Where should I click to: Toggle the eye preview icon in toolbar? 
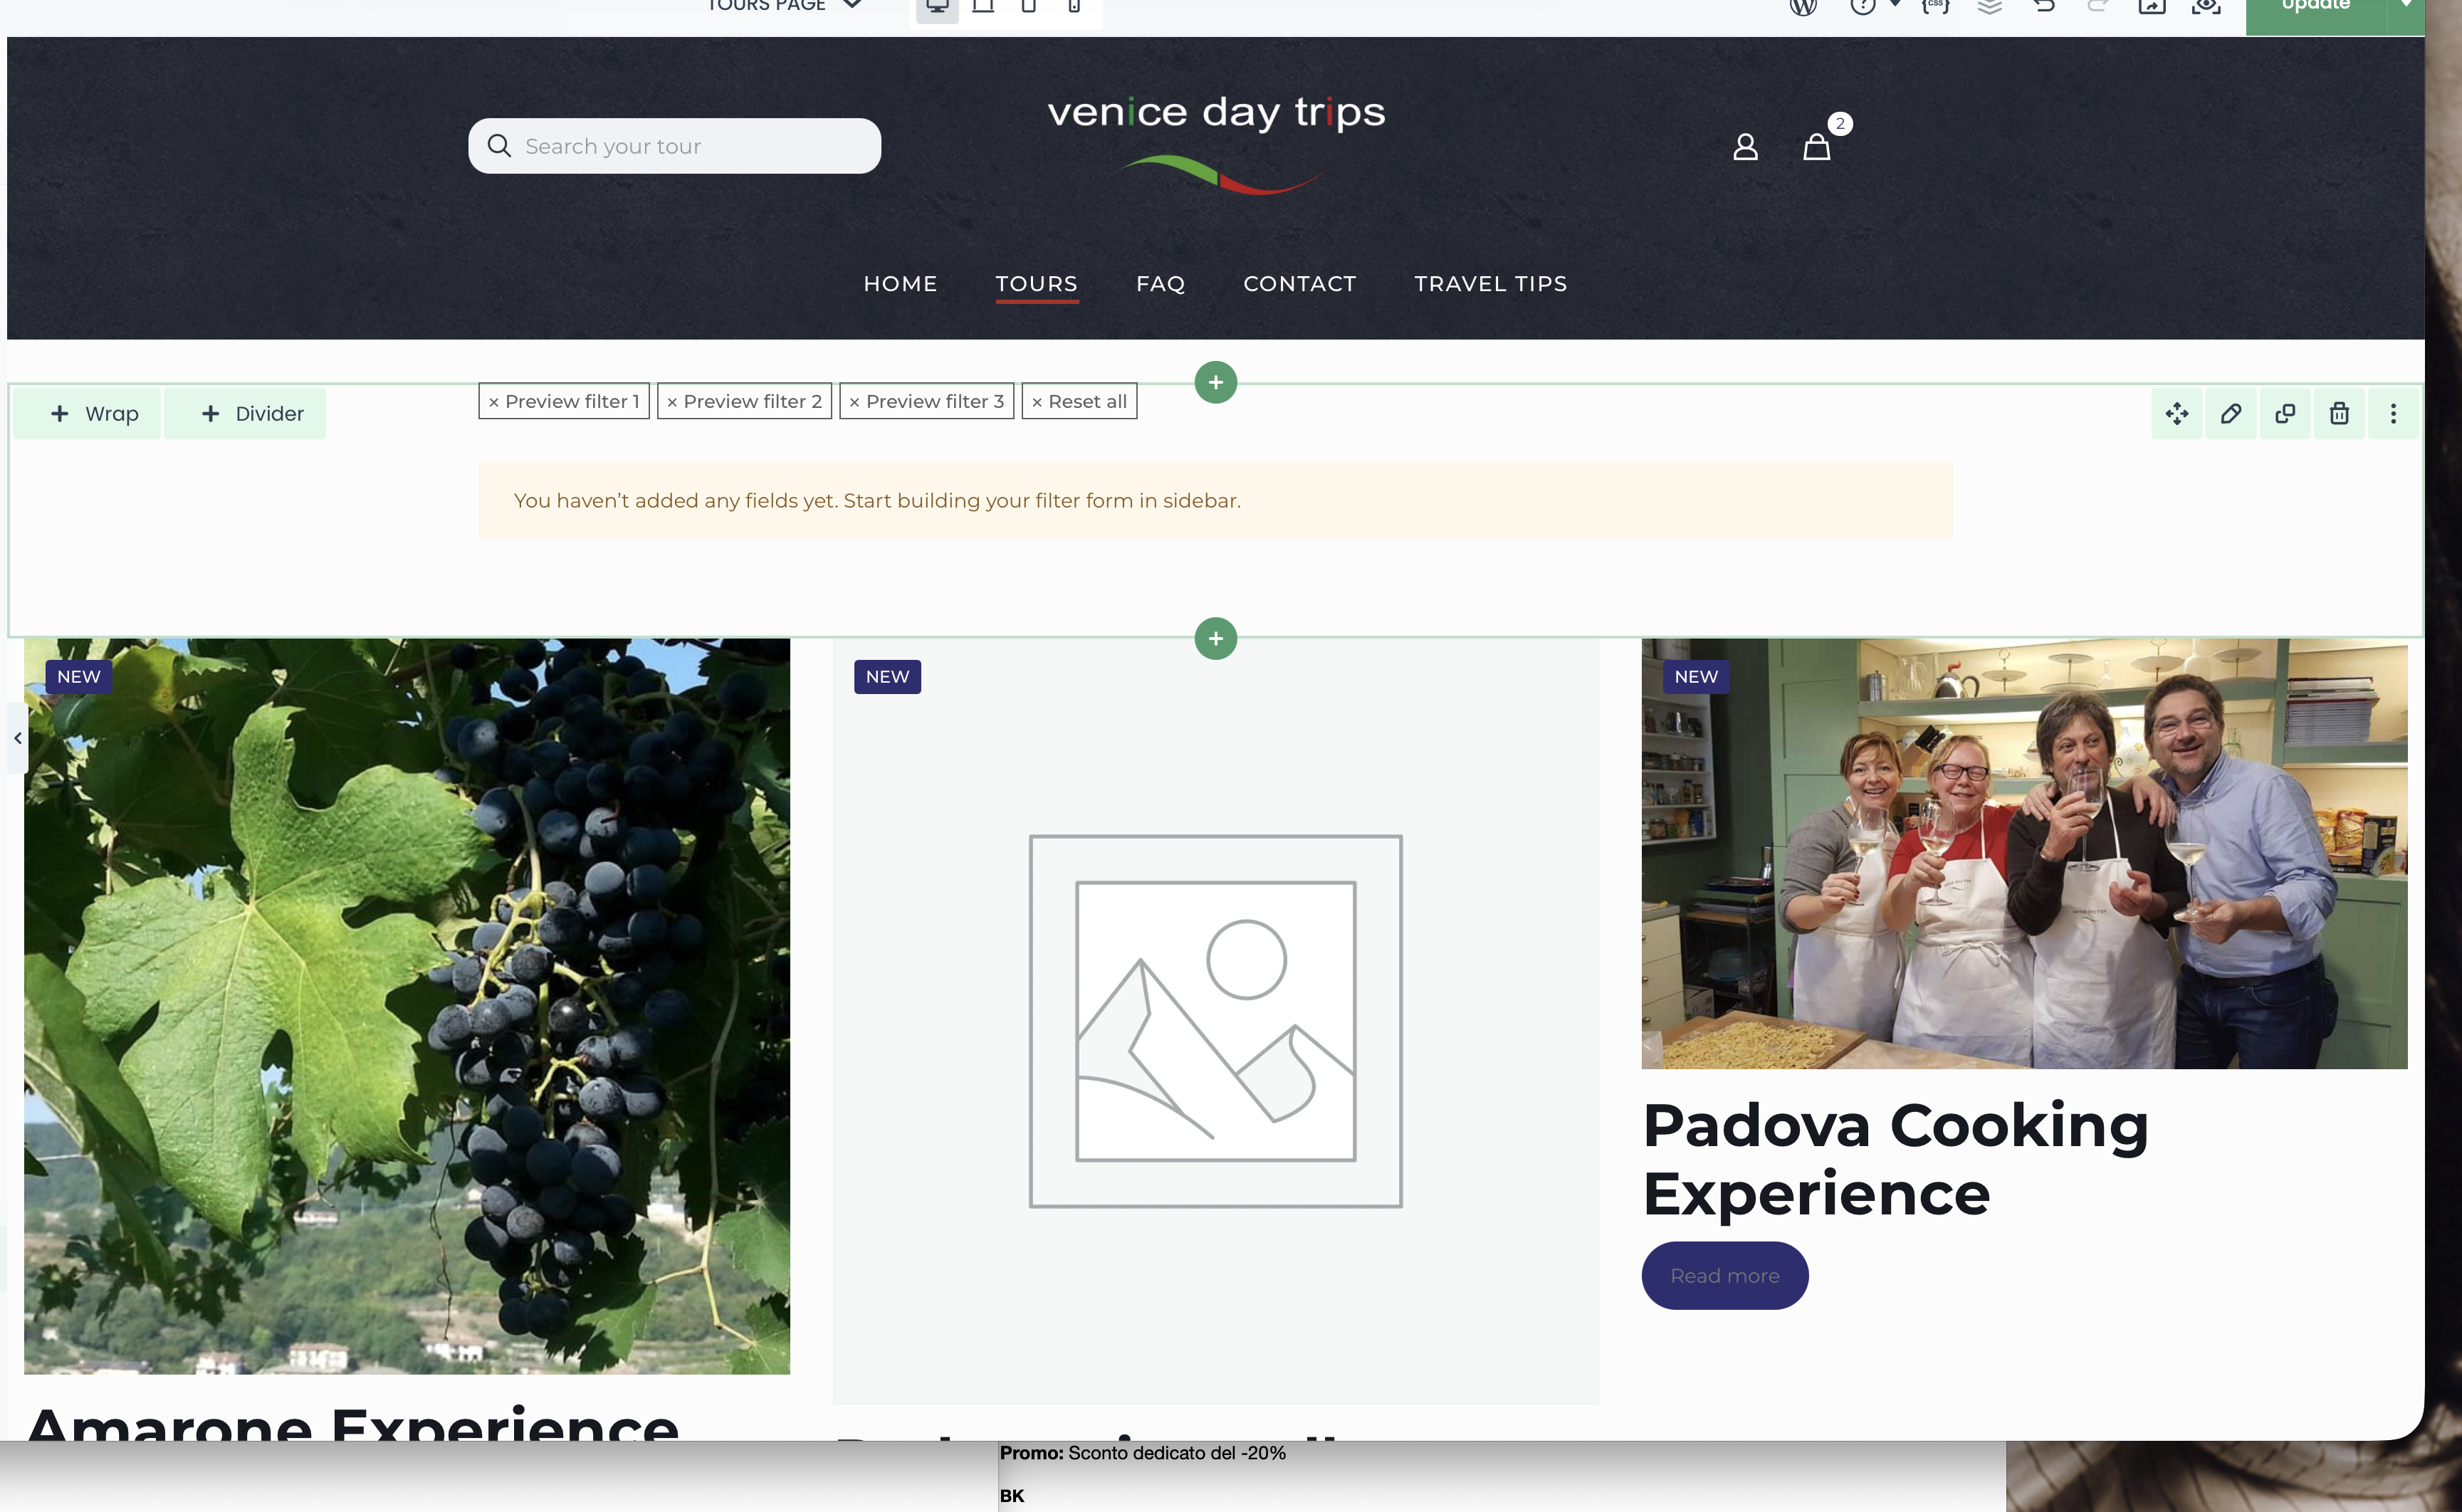2205,6
